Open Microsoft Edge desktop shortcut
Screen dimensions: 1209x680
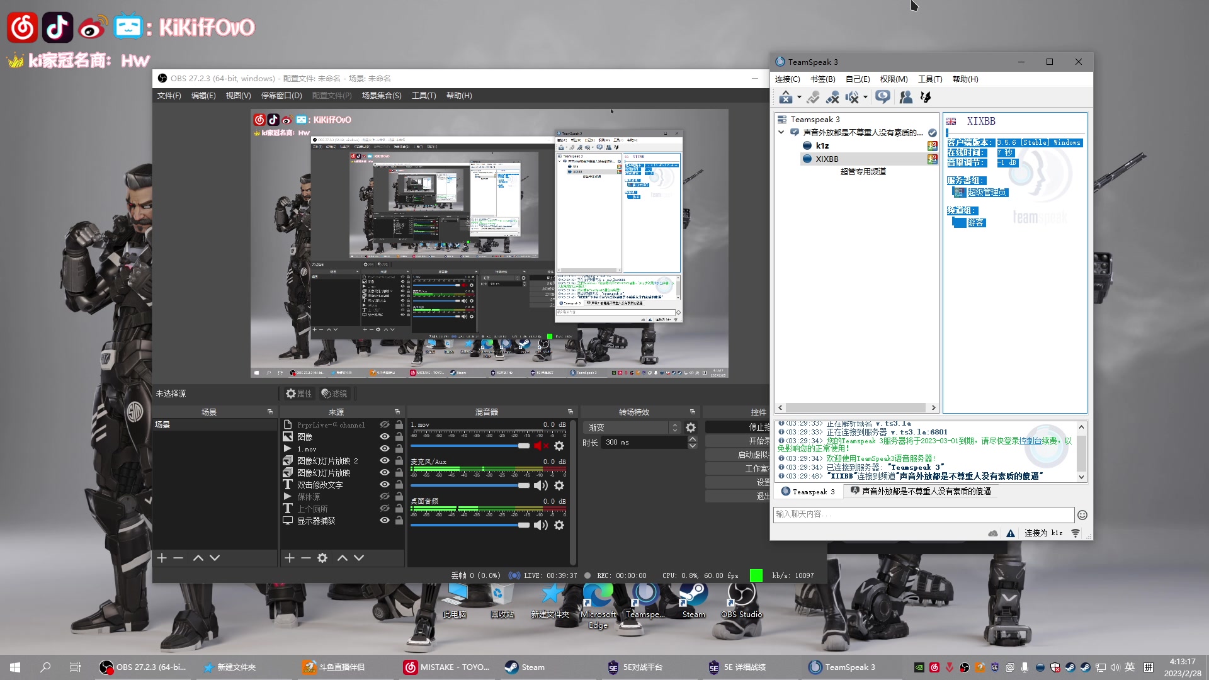point(598,606)
